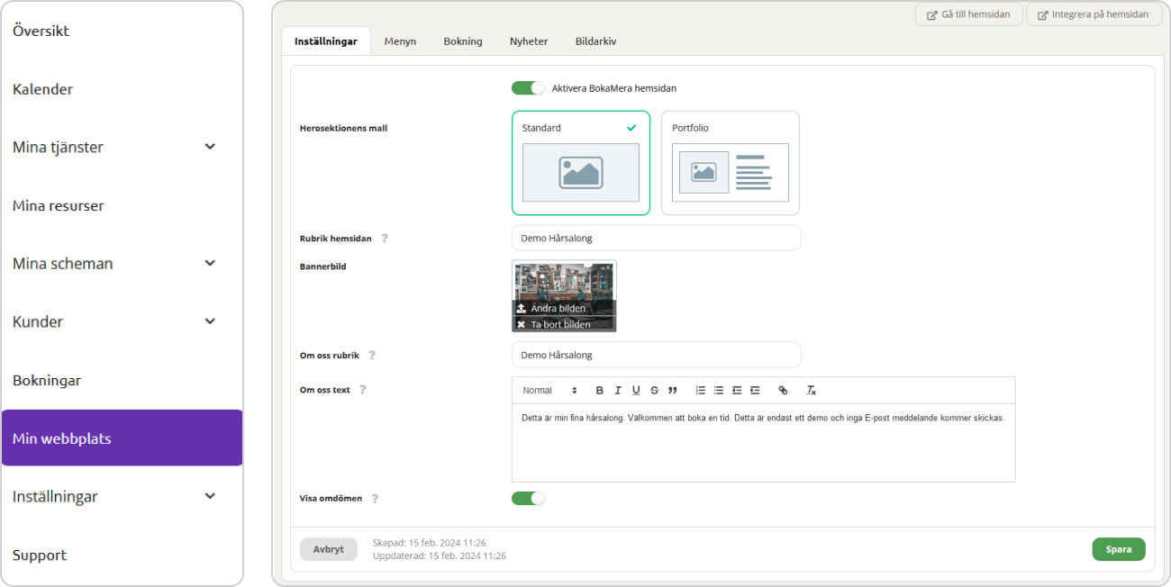This screenshot has width=1171, height=587.
Task: Apply strikethrough formatting in the editor
Action: click(x=654, y=391)
